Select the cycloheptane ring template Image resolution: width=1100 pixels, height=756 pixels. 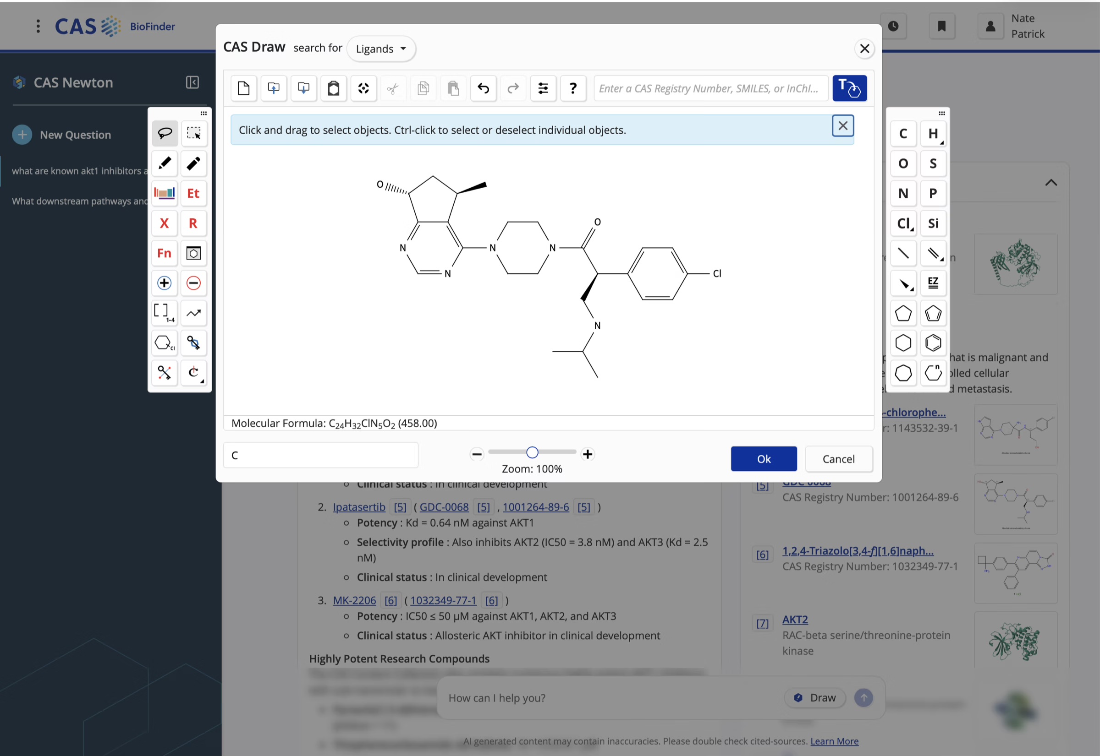(903, 373)
